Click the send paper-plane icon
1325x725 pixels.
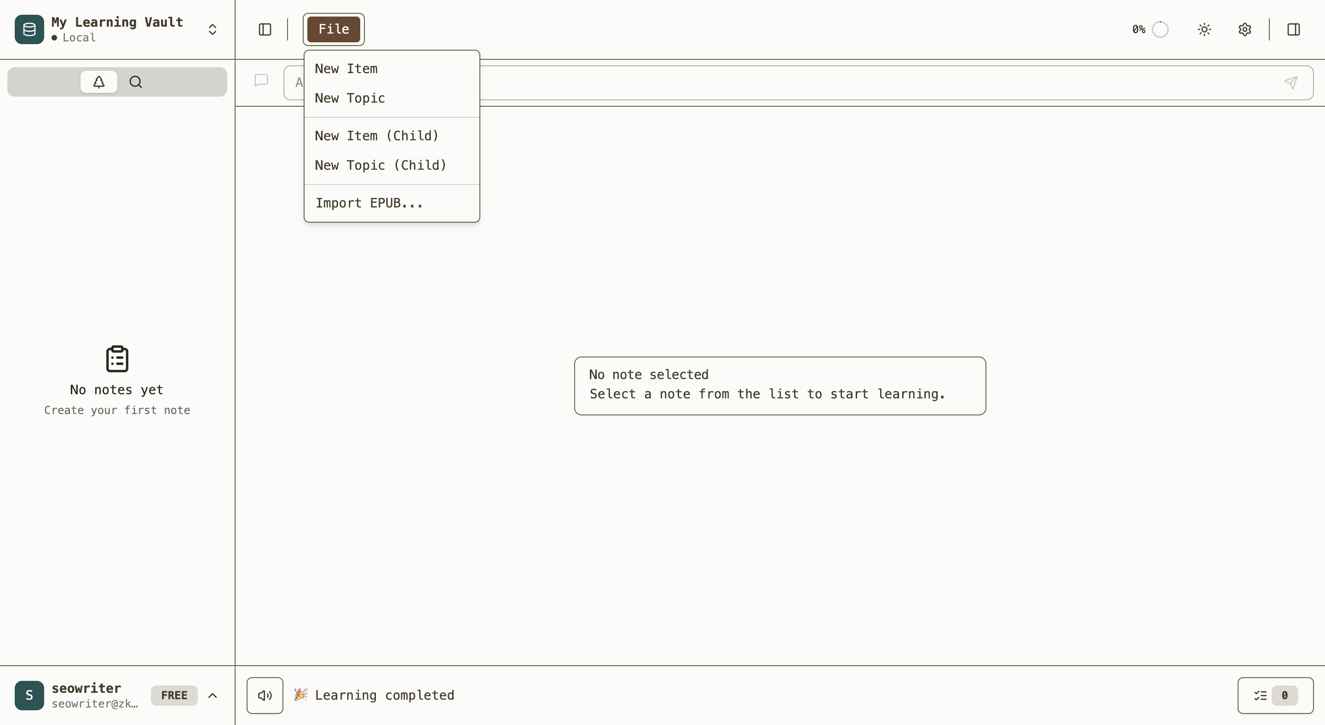point(1291,82)
